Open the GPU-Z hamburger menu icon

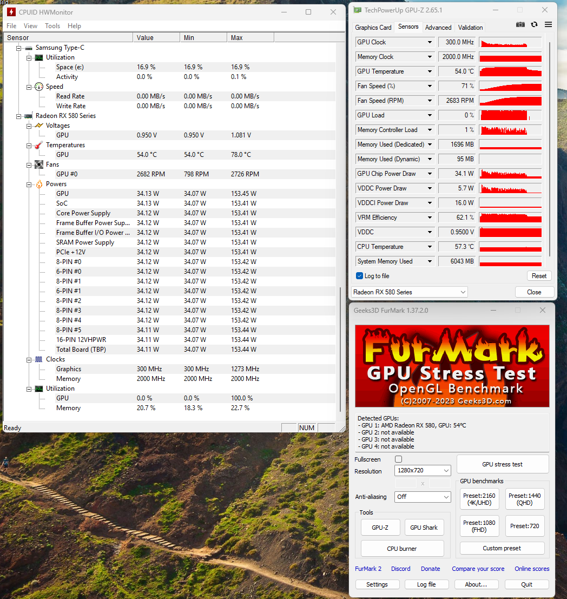click(x=548, y=24)
